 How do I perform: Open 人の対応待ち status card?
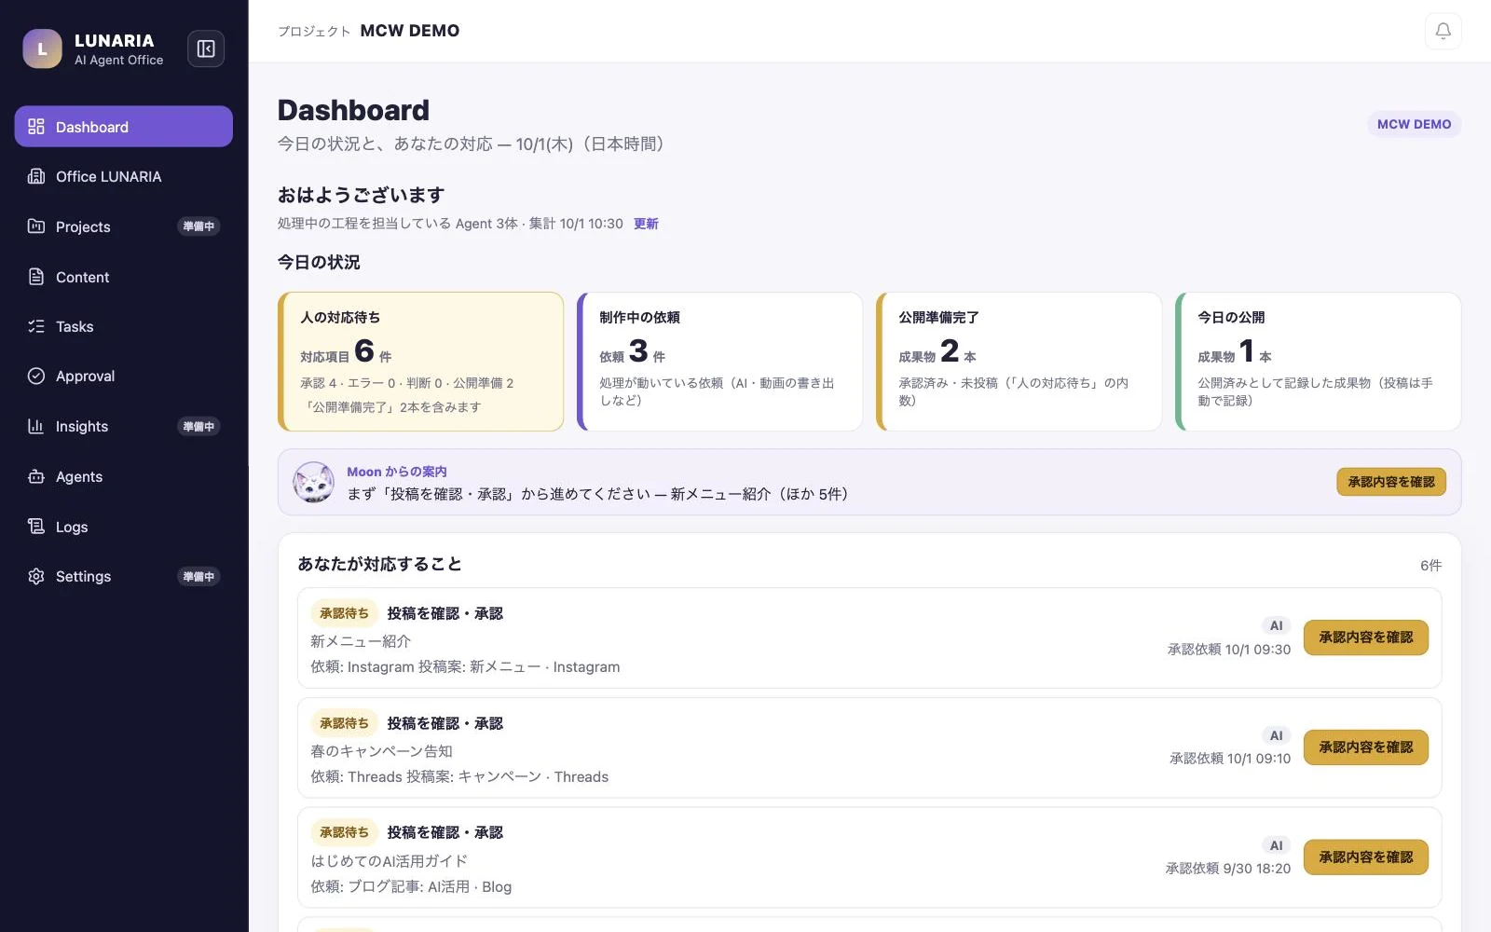(x=420, y=362)
